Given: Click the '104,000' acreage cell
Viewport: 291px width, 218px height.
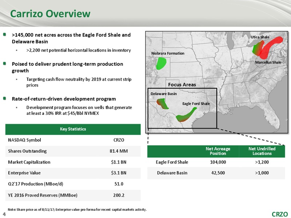Looking at the screenshot, I should [x=218, y=162].
